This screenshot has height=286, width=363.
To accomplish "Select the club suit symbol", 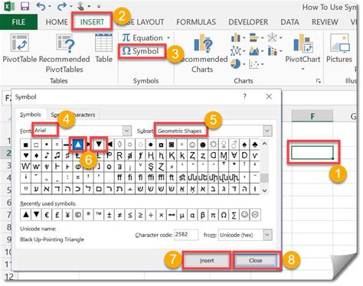I will pyautogui.click(x=255, y=145).
